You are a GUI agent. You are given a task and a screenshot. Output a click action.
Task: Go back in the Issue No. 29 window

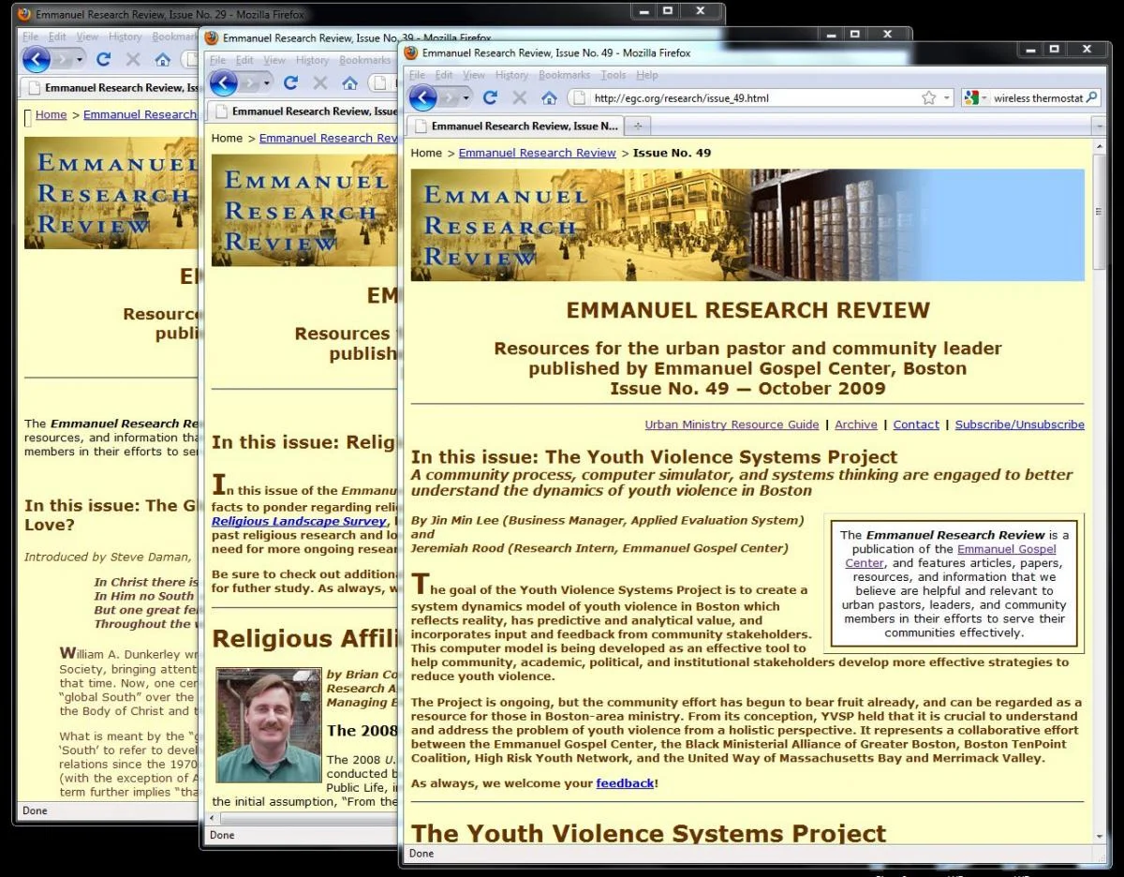(36, 60)
